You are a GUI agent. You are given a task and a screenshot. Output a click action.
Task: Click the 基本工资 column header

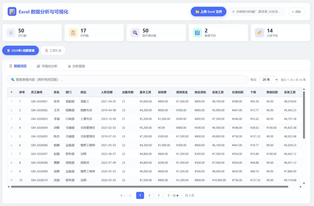click(145, 92)
